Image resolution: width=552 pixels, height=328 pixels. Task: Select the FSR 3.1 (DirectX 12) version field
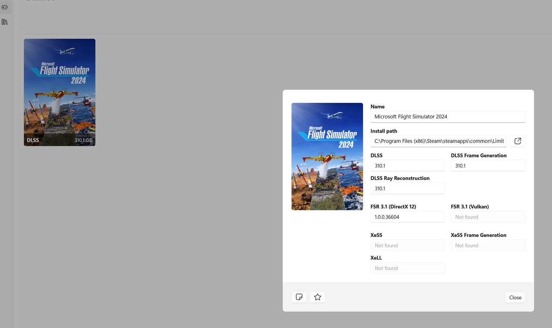tap(408, 217)
